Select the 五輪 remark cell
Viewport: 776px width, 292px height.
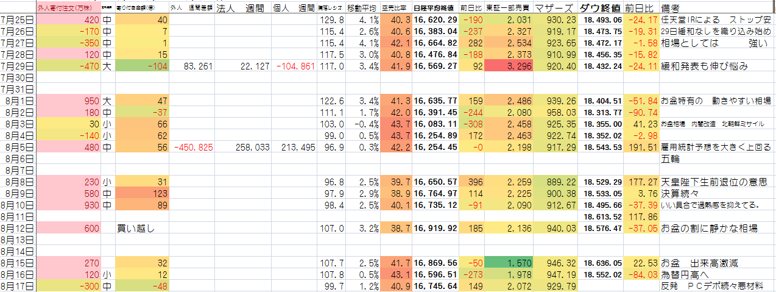coord(670,158)
